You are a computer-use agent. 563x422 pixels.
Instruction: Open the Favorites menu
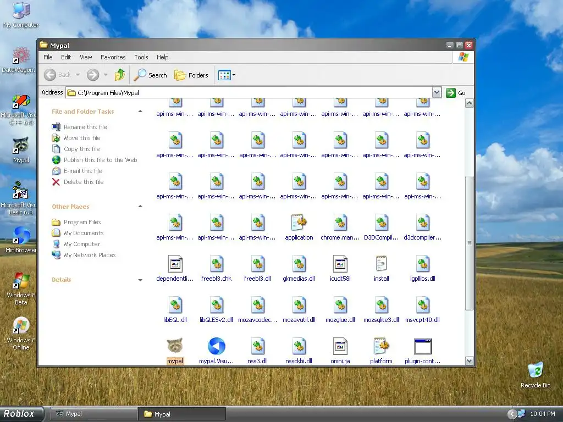113,57
